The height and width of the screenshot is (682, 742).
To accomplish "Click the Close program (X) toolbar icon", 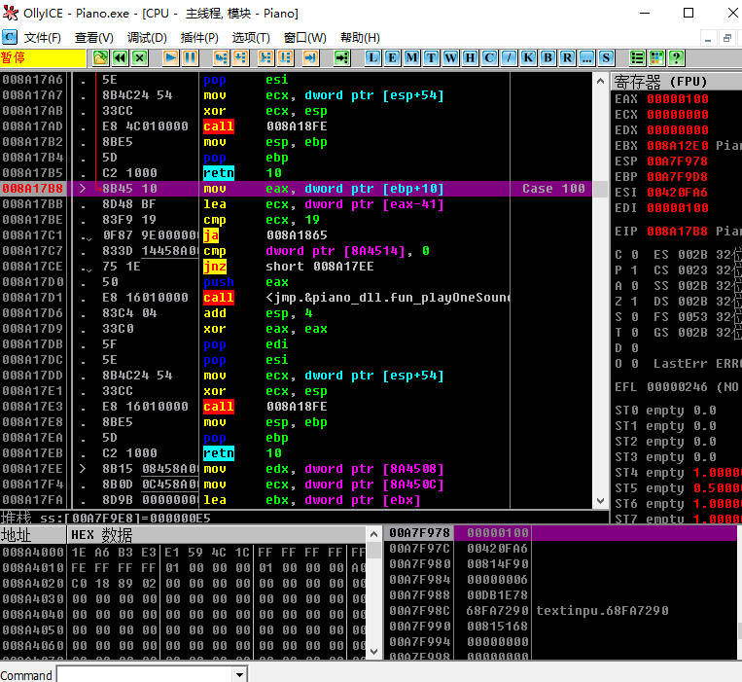I will 140,58.
